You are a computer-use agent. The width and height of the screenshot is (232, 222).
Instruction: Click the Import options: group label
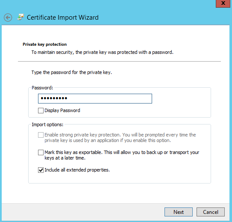click(x=47, y=124)
